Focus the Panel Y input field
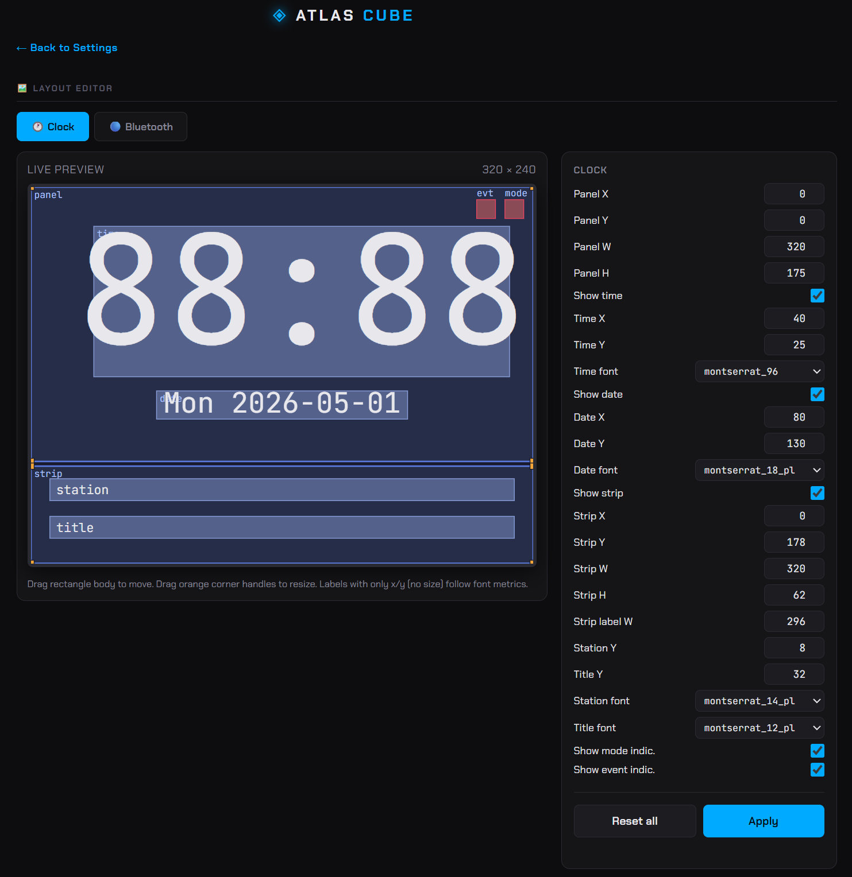852x877 pixels. 794,220
